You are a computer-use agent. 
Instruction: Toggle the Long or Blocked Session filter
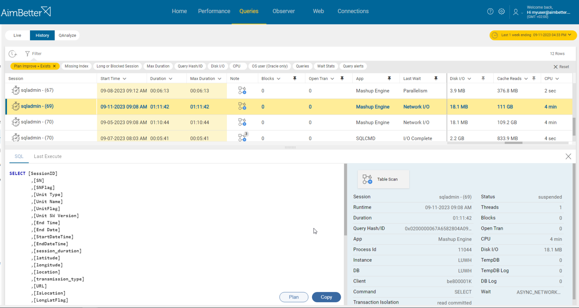(117, 66)
